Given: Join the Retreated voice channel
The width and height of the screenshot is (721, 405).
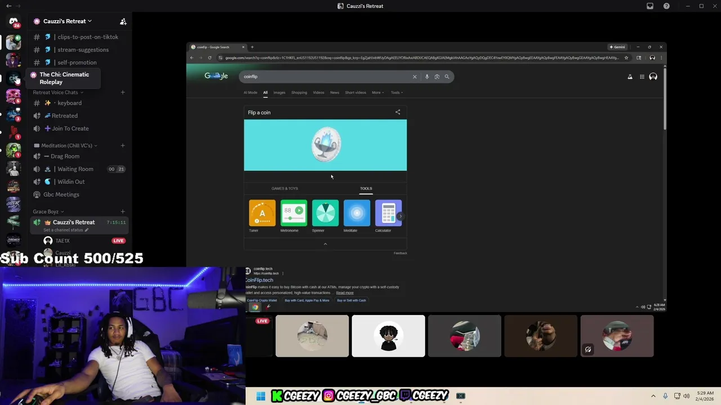Looking at the screenshot, I should pos(80,116).
